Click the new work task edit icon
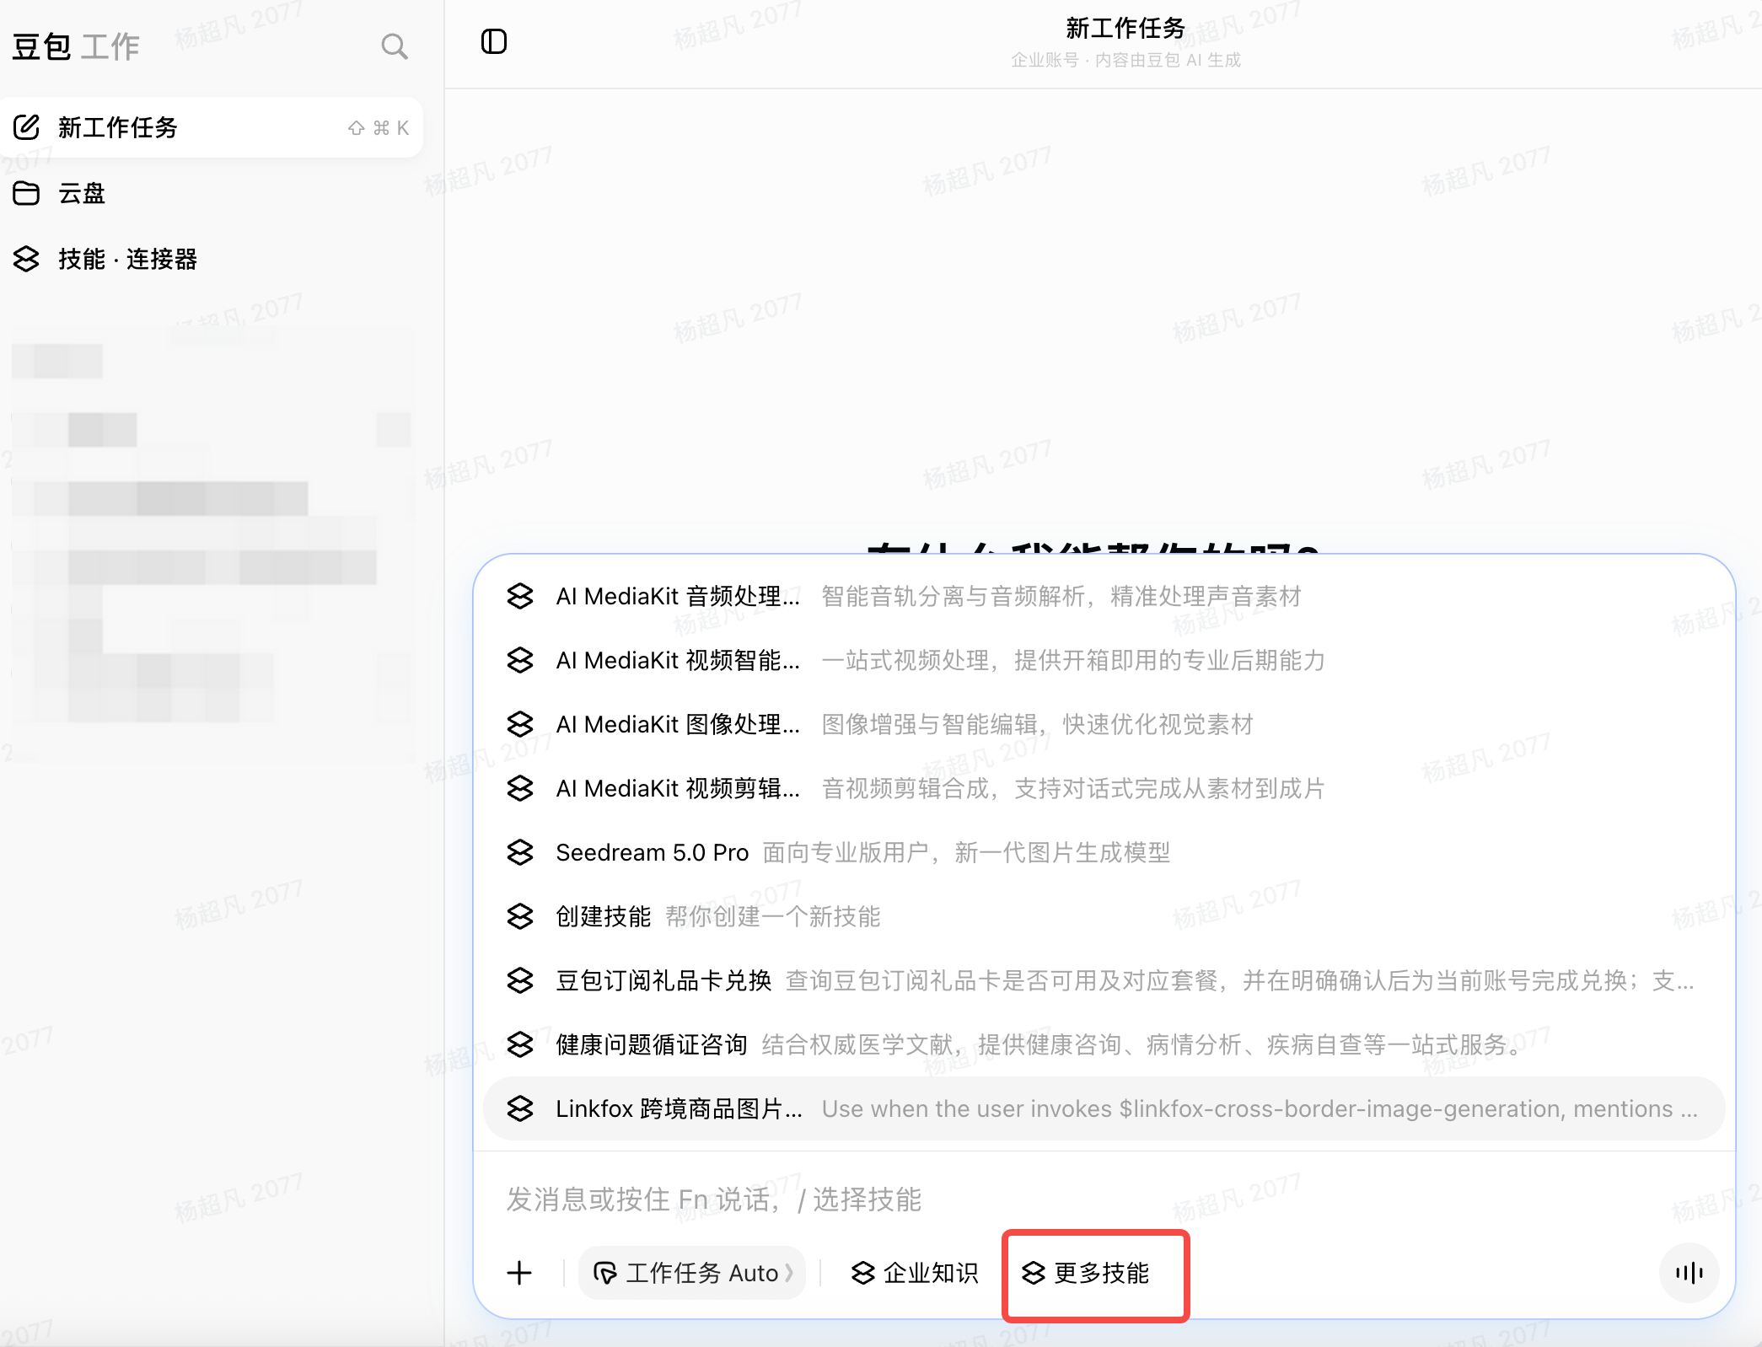 point(26,127)
